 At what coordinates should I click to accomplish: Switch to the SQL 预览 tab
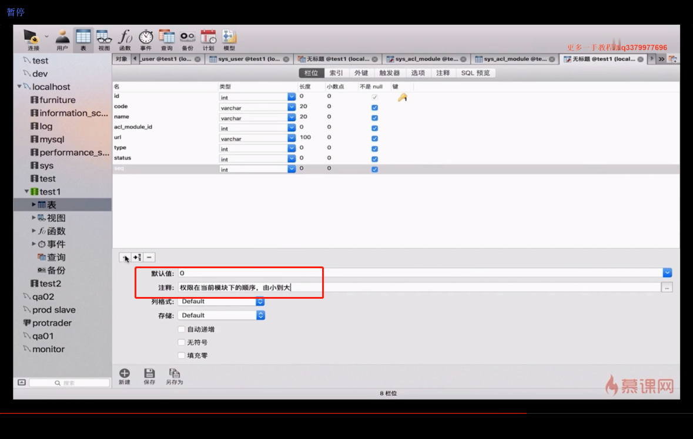point(475,73)
